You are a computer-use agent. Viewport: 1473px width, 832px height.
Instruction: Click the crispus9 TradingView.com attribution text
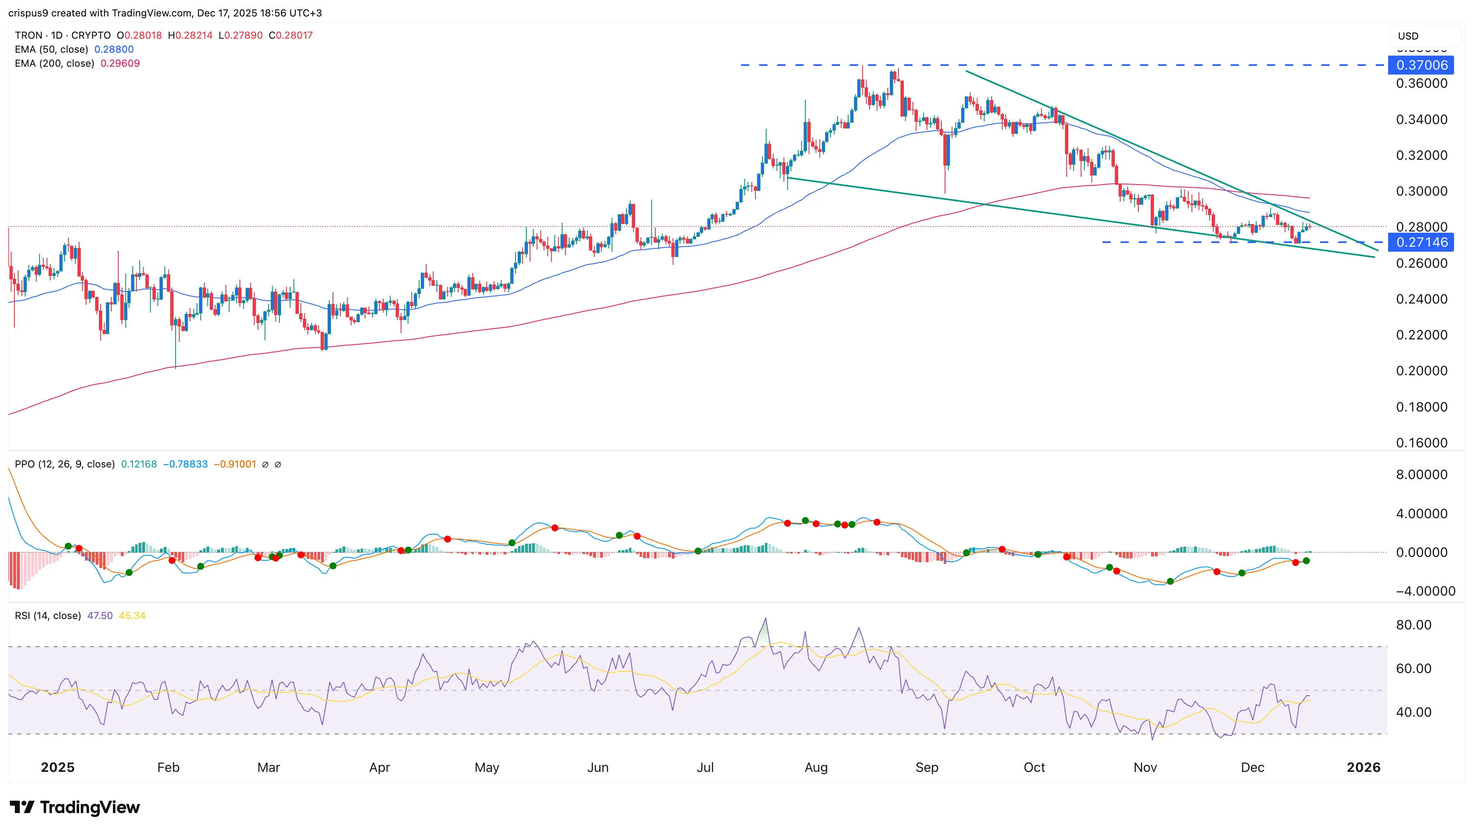165,13
